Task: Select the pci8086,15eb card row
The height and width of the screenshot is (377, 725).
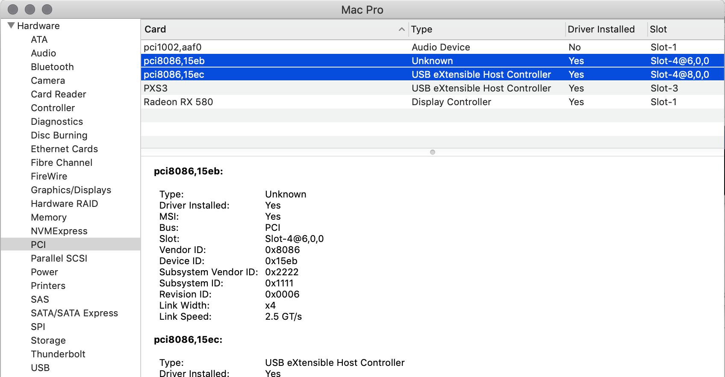Action: tap(433, 61)
